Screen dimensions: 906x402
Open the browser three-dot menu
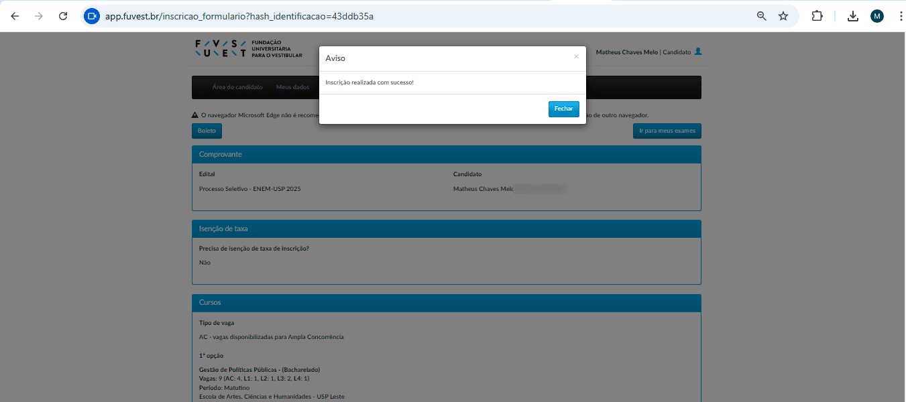(900, 16)
